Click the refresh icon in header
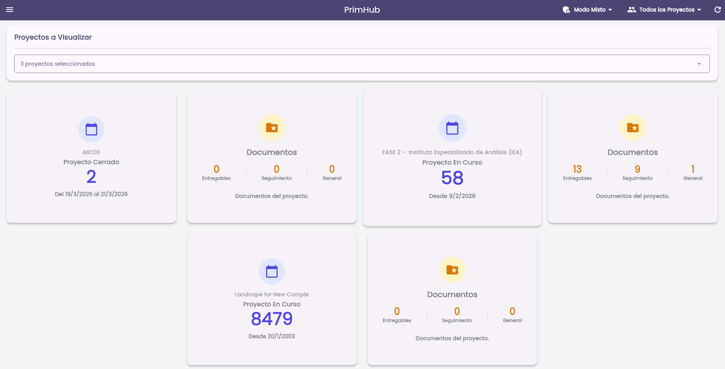The width and height of the screenshot is (725, 369). [x=717, y=10]
